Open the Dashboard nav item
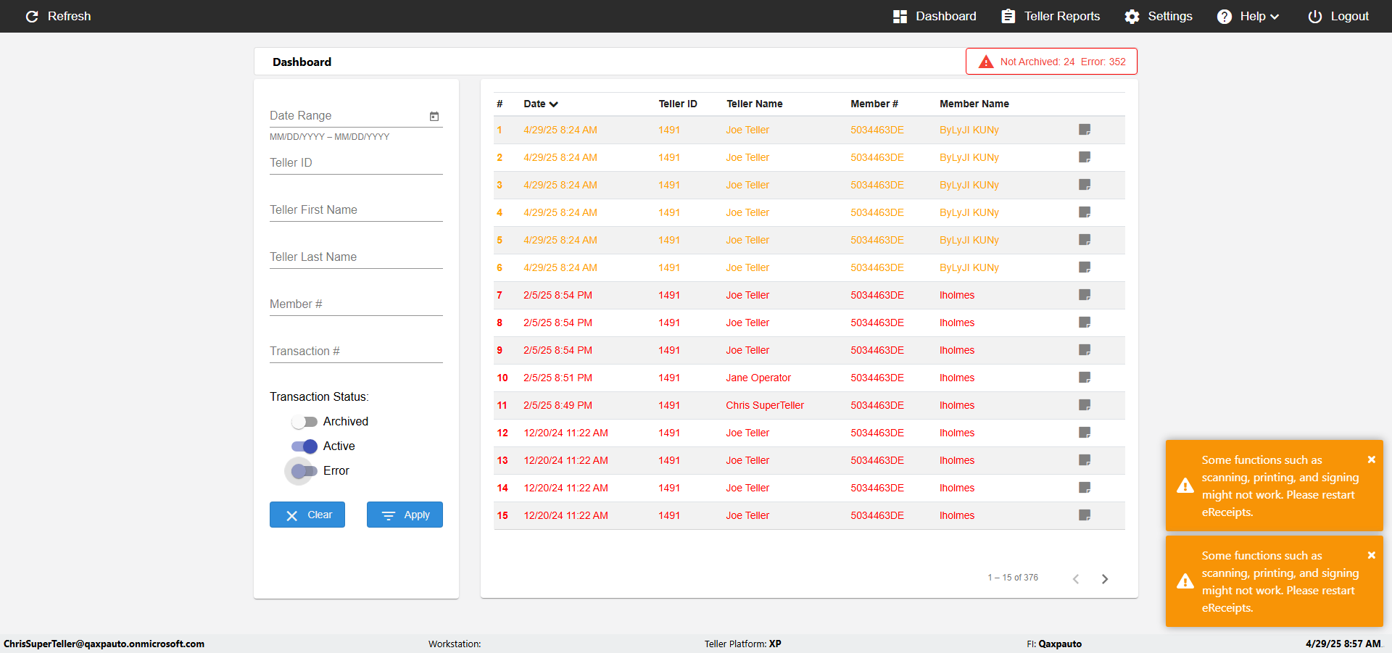 [x=935, y=16]
